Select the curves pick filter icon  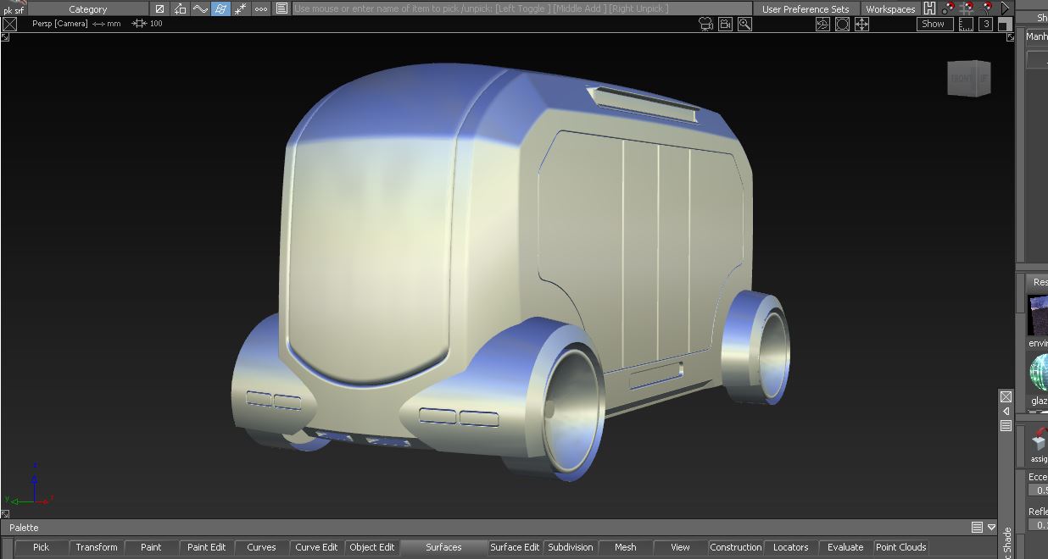tap(200, 9)
